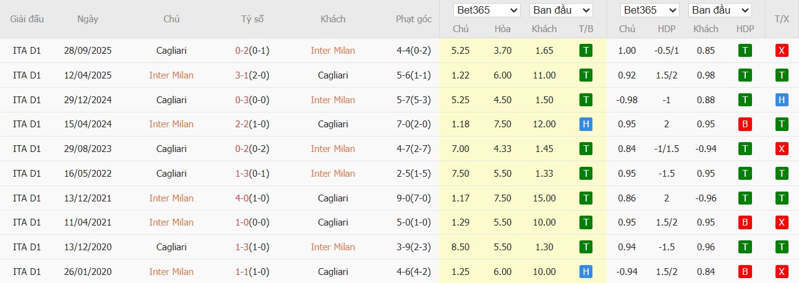Image resolution: width=799 pixels, height=283 pixels.
Task: Click the Tỷ số column header
Action: [x=252, y=19]
